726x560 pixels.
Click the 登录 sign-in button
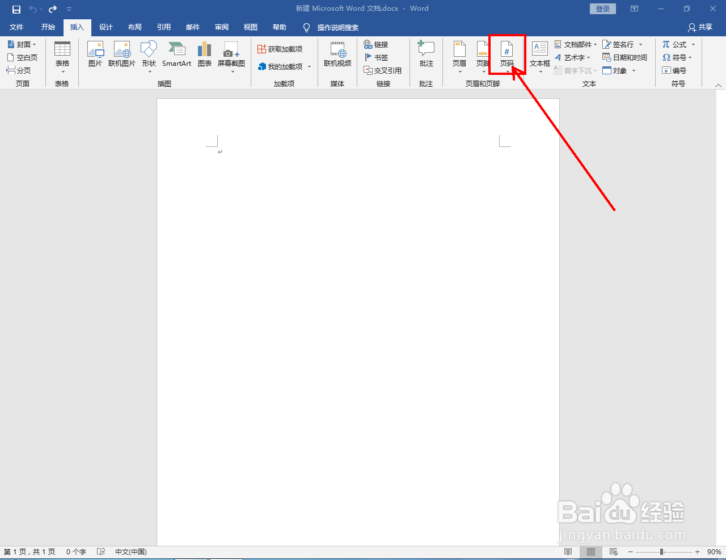pyautogui.click(x=602, y=9)
